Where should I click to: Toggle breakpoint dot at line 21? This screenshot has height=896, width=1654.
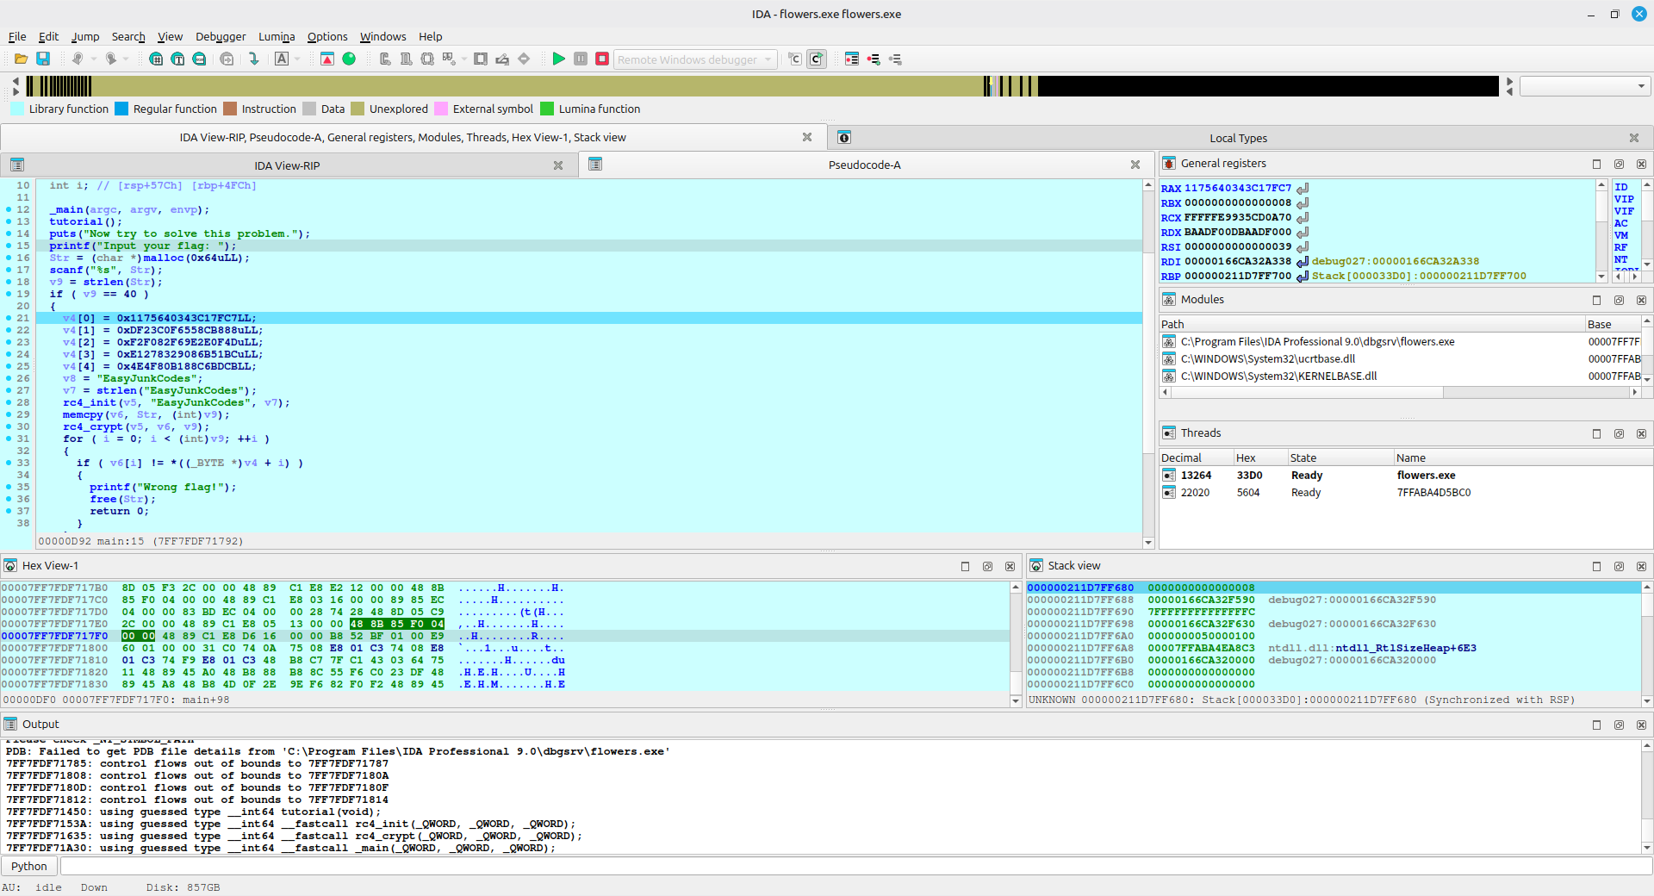click(x=9, y=318)
